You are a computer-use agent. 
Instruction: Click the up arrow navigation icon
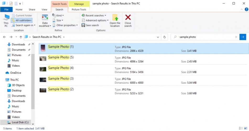point(21,37)
